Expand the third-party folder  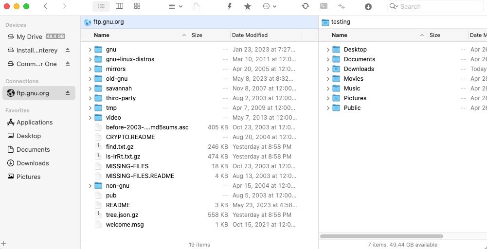coord(90,98)
